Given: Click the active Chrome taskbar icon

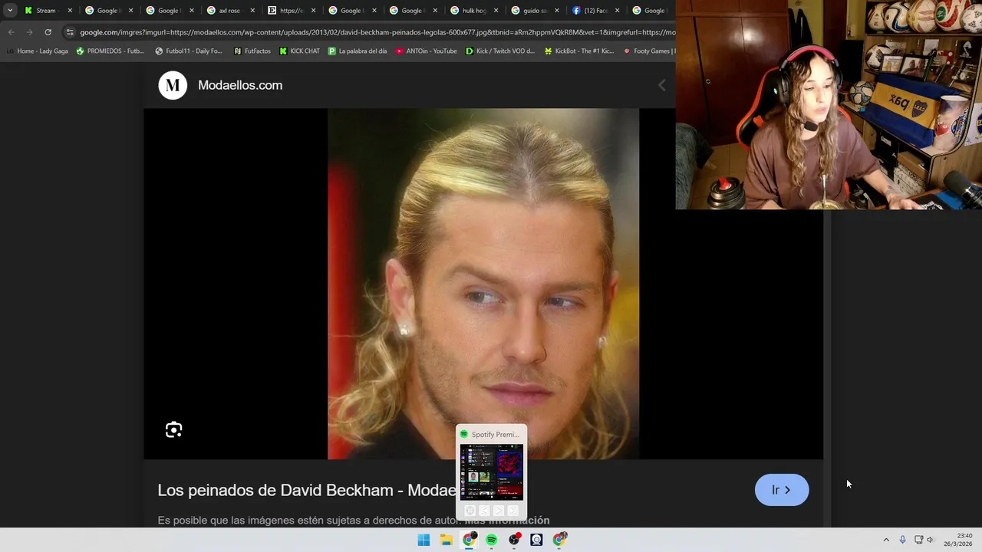Looking at the screenshot, I should point(469,540).
